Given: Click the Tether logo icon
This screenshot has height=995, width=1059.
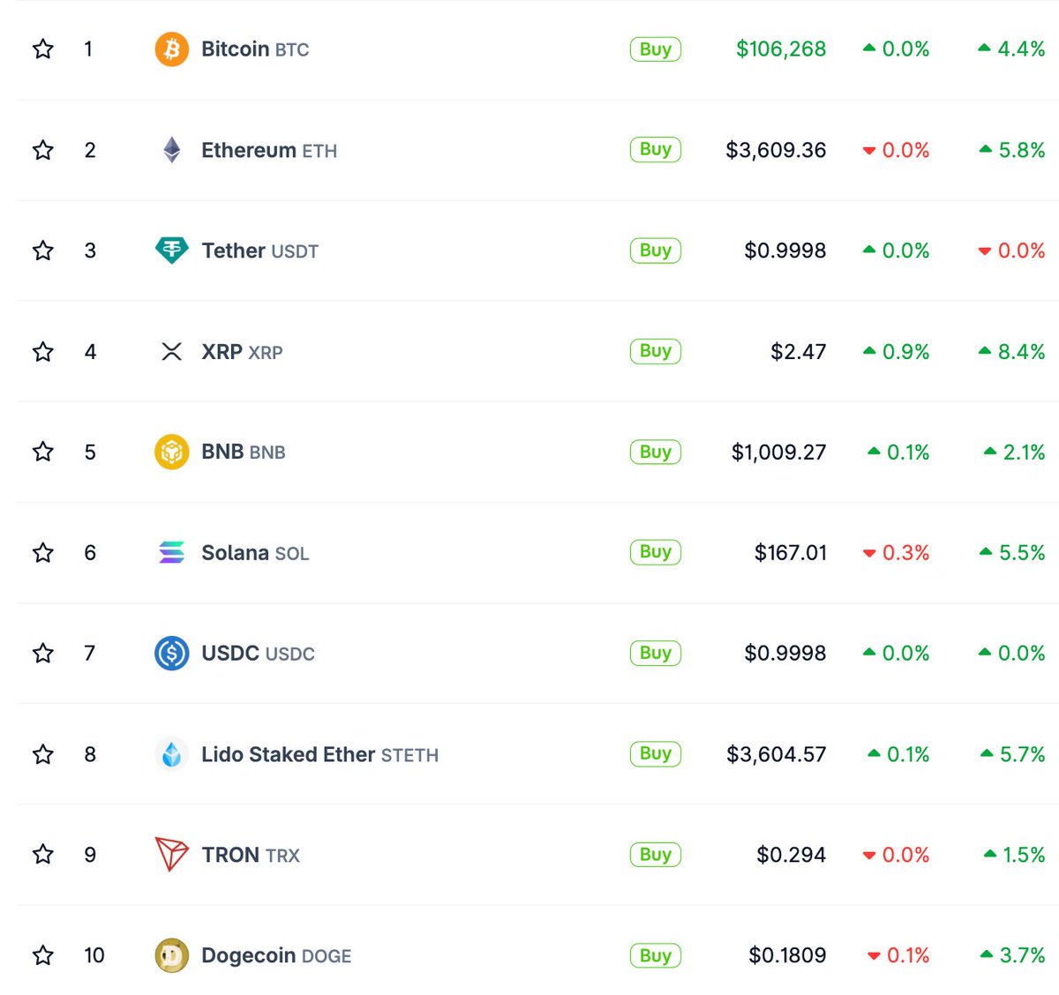Looking at the screenshot, I should point(171,251).
